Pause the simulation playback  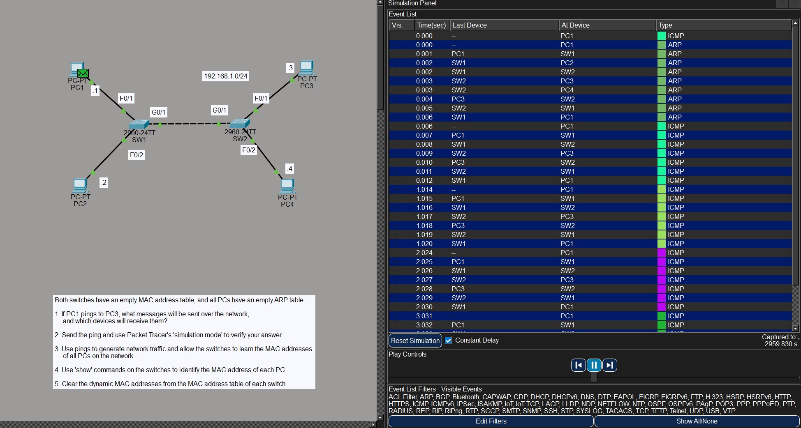pos(594,365)
